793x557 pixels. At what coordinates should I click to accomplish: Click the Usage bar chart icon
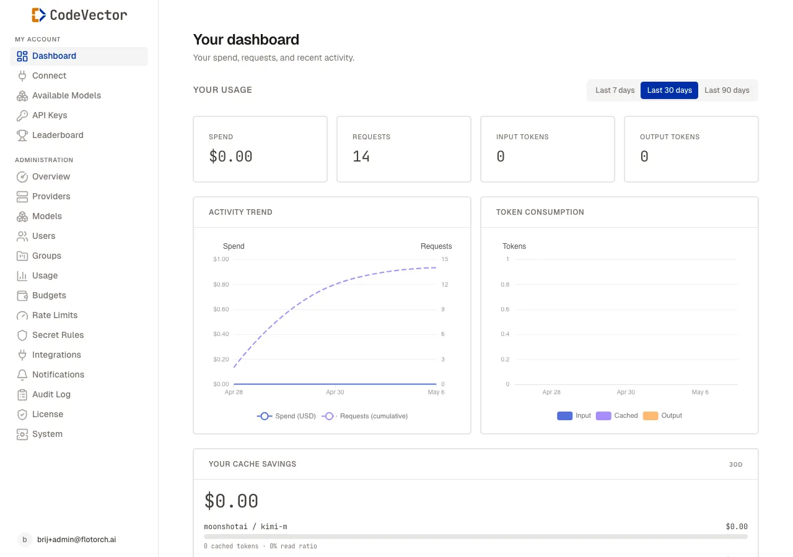(x=22, y=276)
